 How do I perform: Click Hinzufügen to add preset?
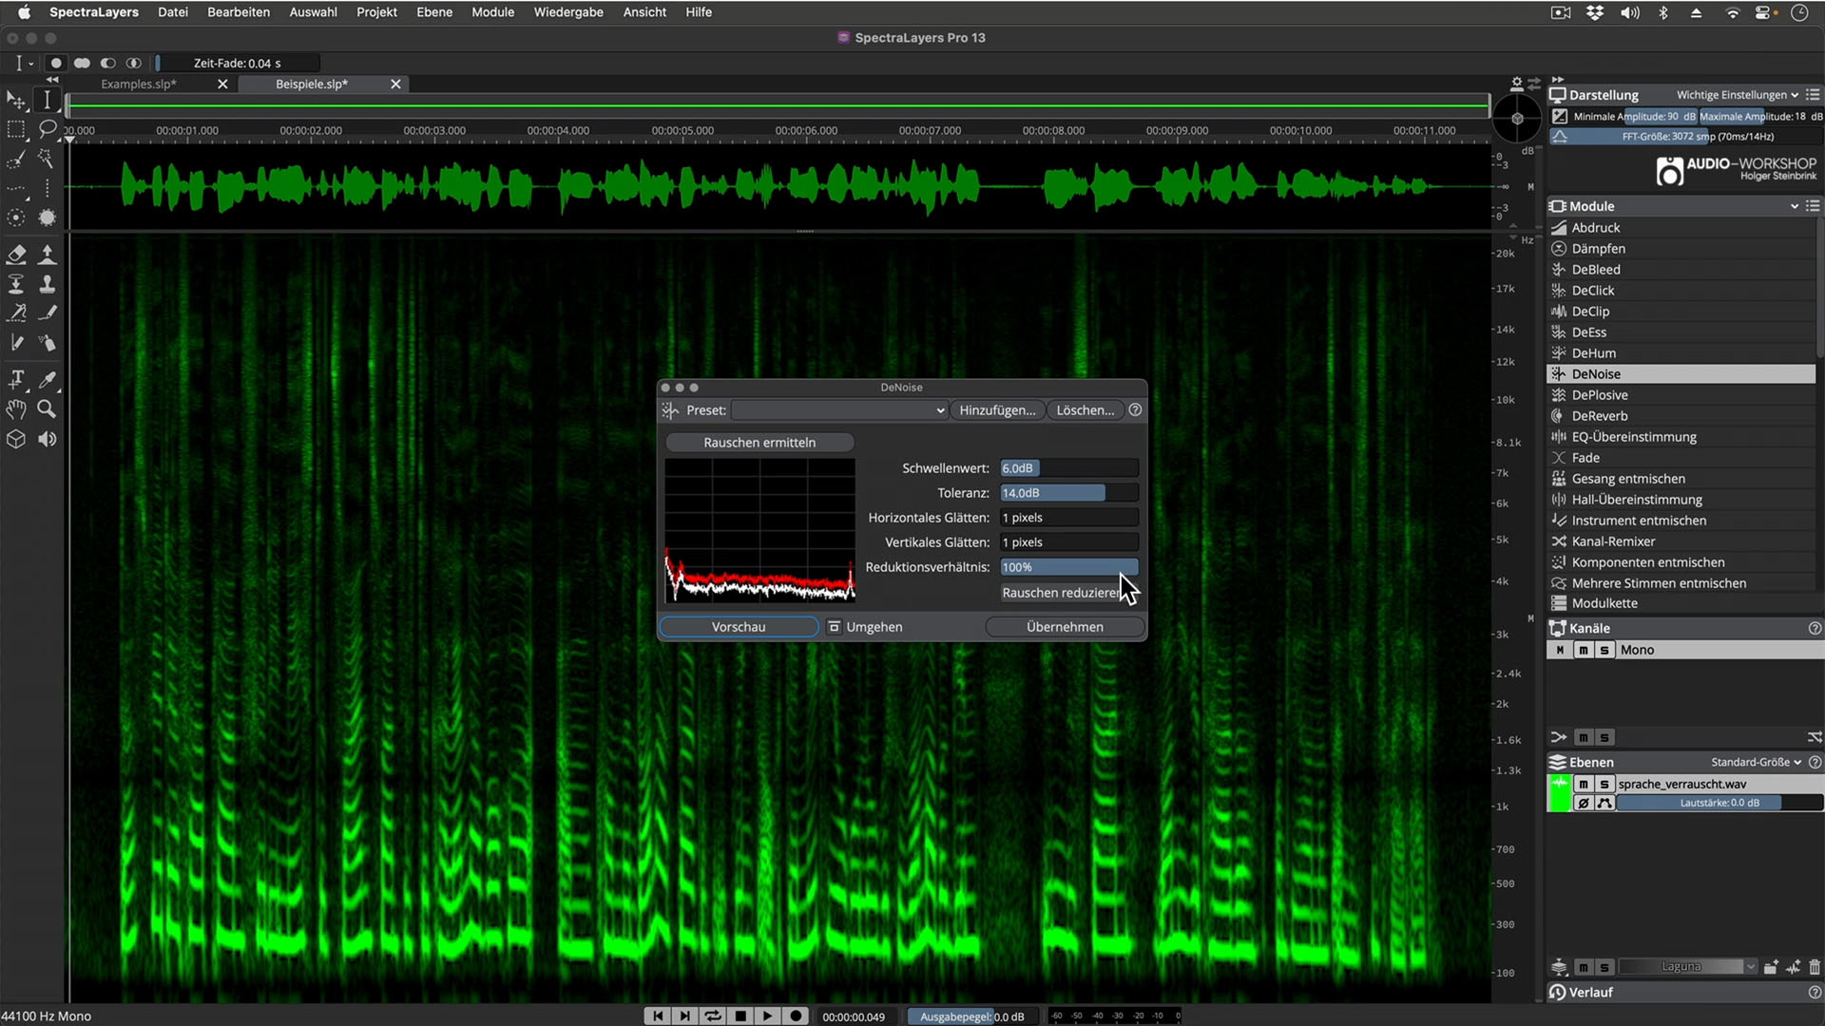[x=997, y=410]
